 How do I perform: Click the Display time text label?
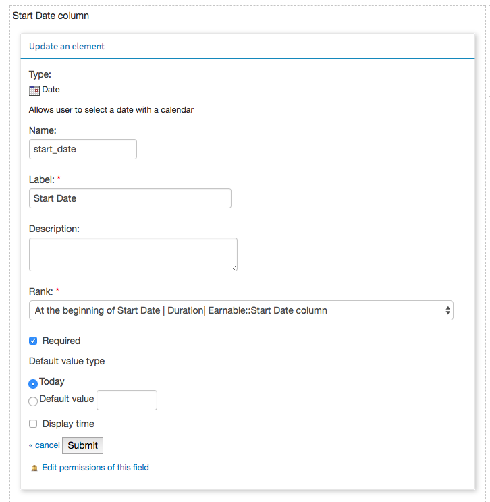(68, 424)
